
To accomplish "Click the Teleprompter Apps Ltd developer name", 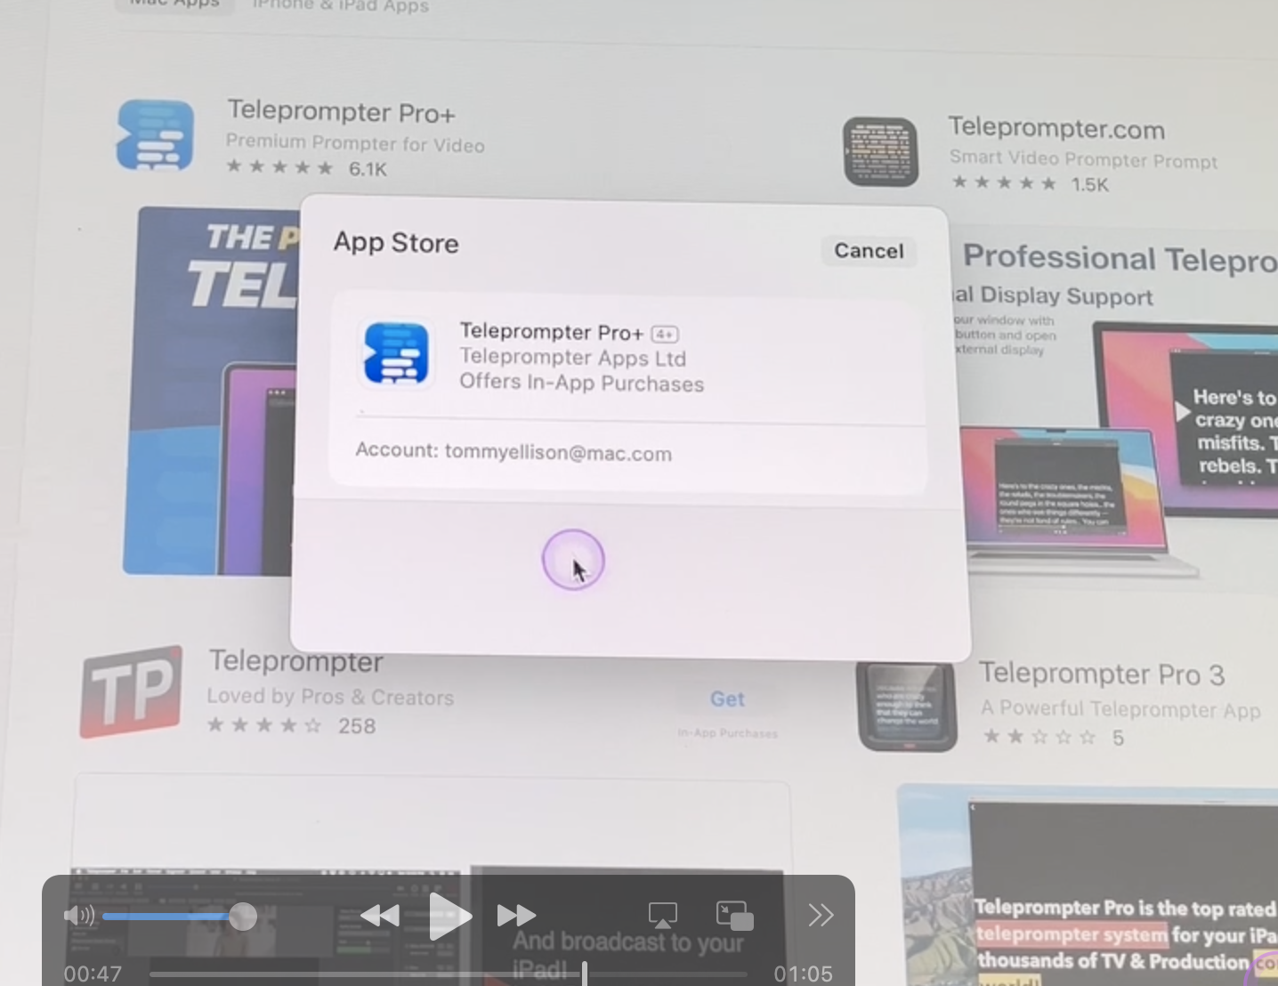I will (x=572, y=358).
